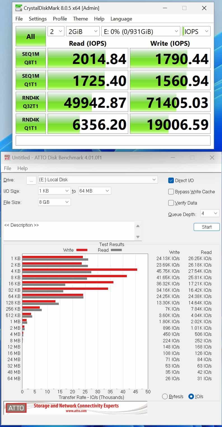The height and width of the screenshot is (427, 222).
Task: Click the description scrollbar up arrow
Action: click(x=138, y=226)
